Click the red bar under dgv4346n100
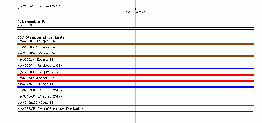Image resolution: width=262 pixels, height=123 pixels. (x=135, y=105)
